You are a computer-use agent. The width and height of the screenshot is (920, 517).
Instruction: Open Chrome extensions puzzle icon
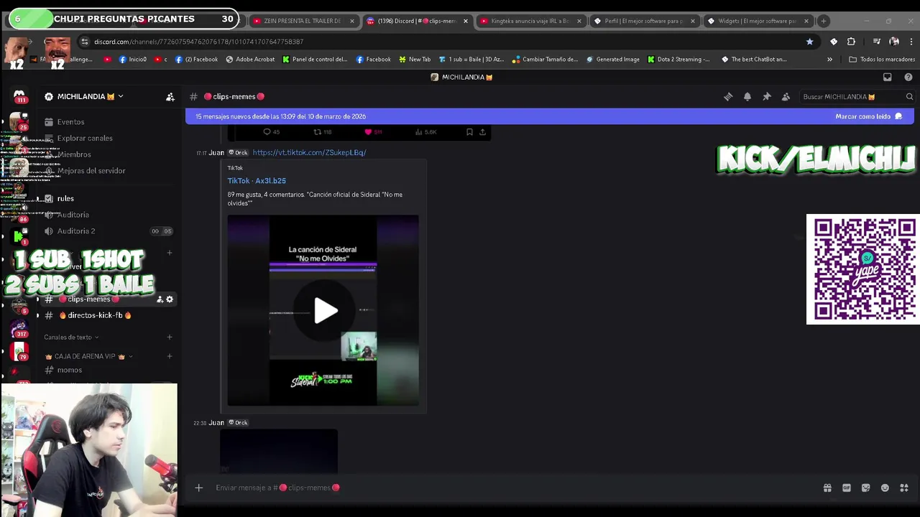click(851, 42)
